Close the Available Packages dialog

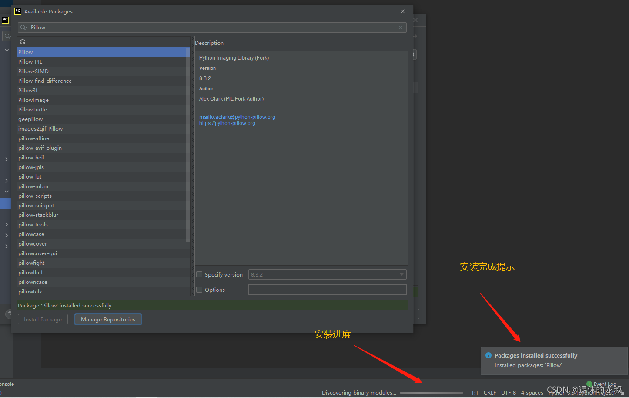point(403,11)
